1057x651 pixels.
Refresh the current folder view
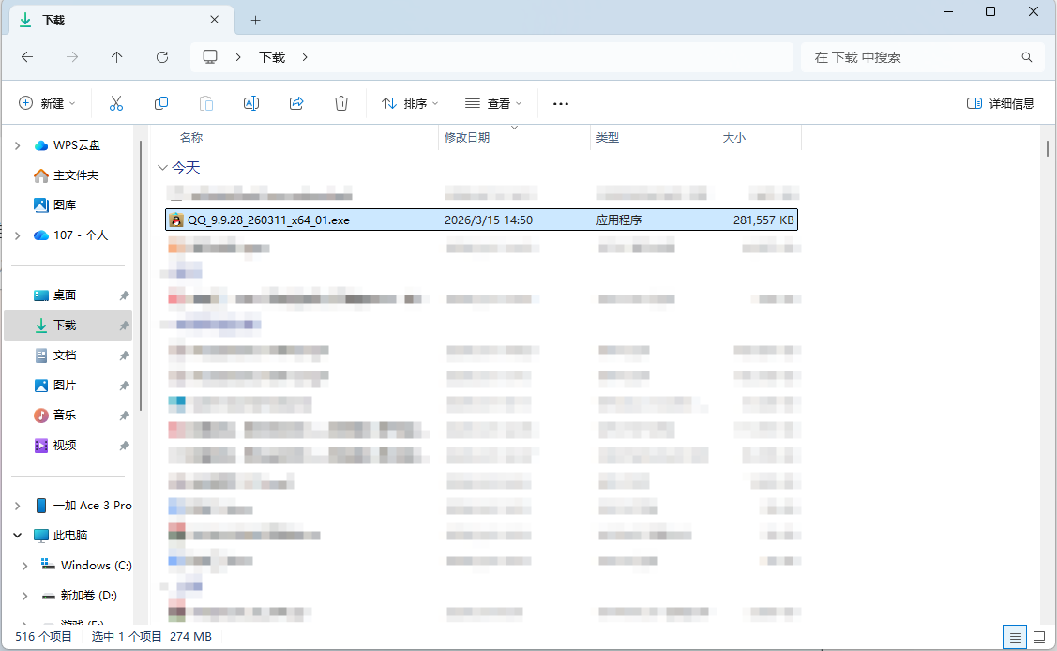tap(162, 57)
